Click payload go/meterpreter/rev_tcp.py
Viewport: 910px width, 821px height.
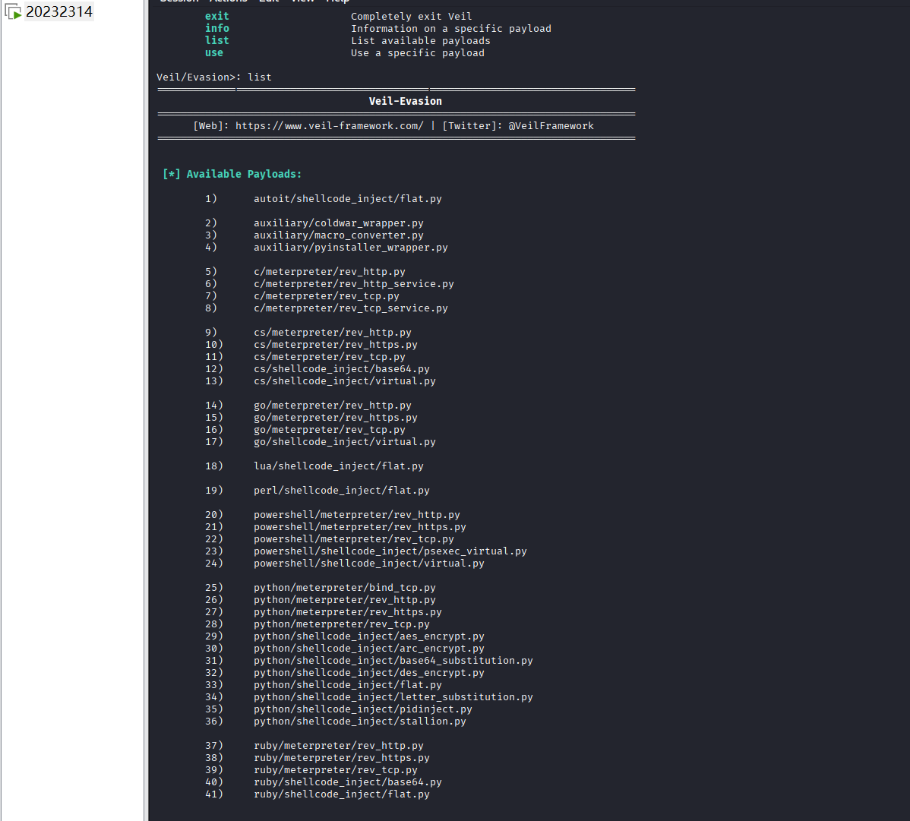[330, 430]
